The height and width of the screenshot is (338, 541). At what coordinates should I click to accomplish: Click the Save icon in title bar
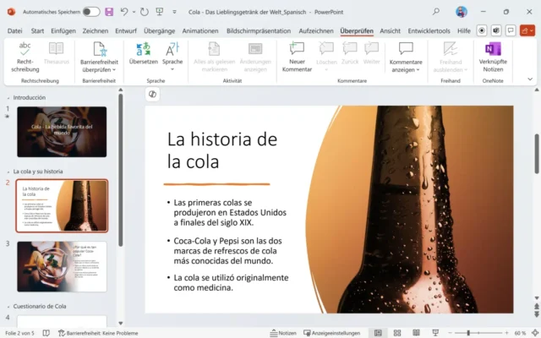pos(108,12)
